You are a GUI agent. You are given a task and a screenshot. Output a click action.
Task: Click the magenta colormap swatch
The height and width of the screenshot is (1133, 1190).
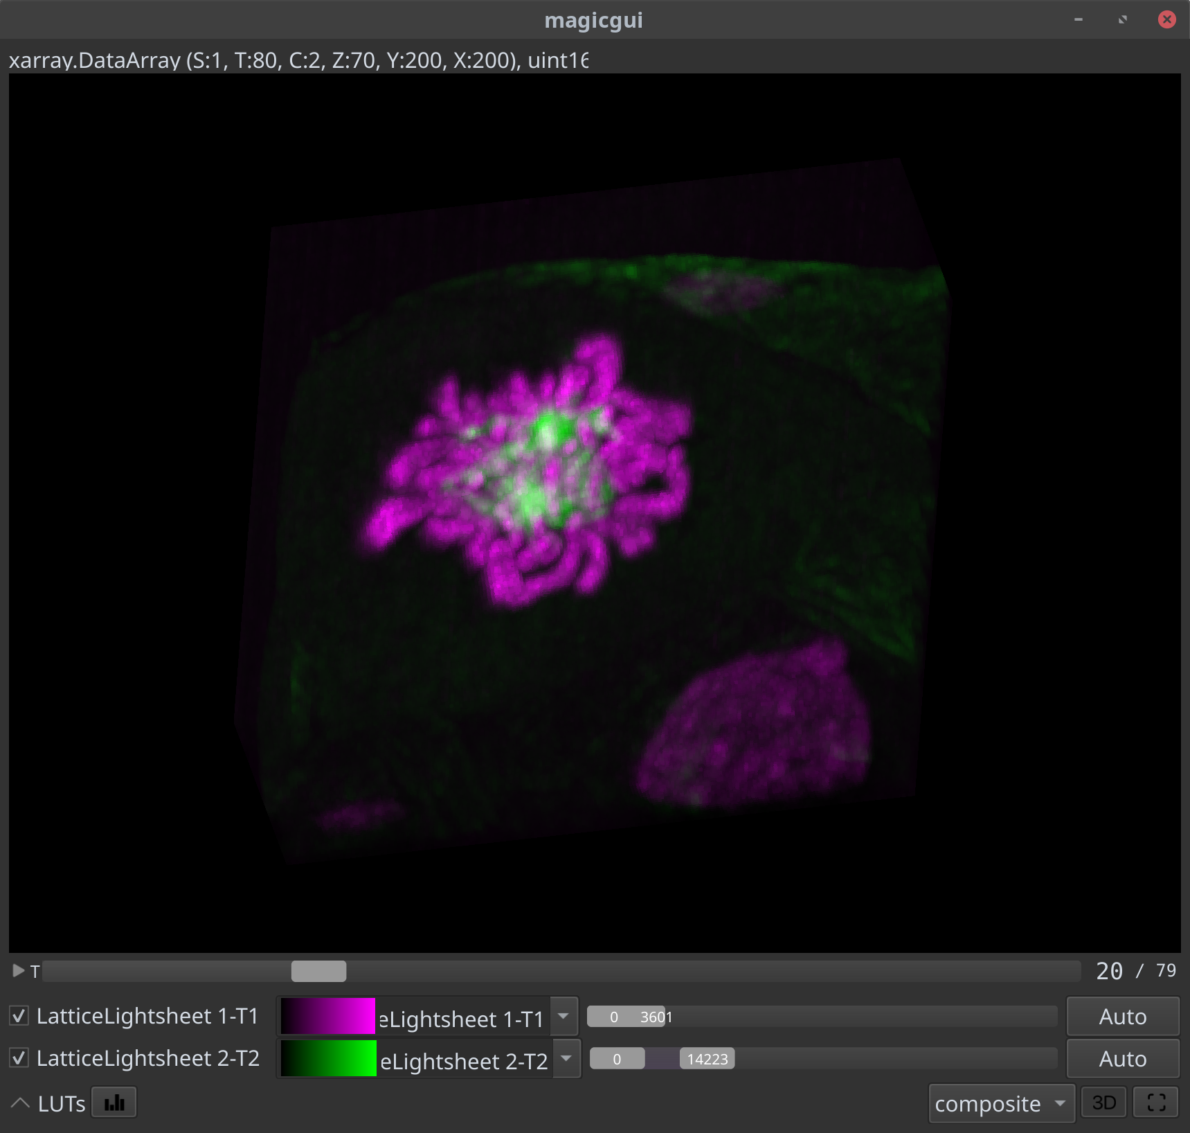[328, 1017]
